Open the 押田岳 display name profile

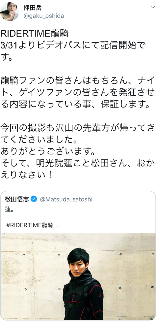[33, 8]
